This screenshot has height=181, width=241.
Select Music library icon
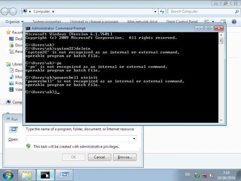coord(11,77)
